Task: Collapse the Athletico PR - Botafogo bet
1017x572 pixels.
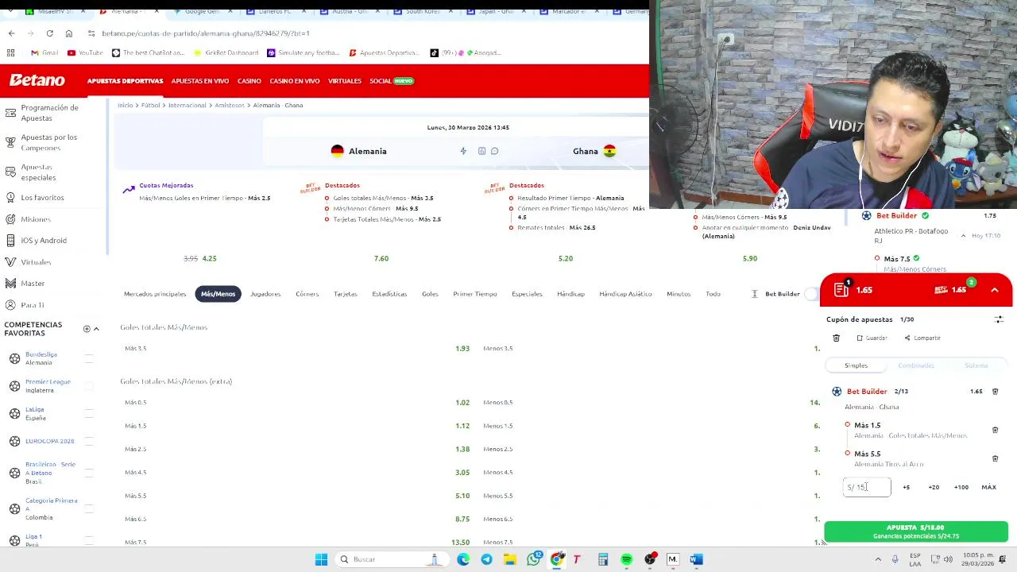Action: point(963,236)
